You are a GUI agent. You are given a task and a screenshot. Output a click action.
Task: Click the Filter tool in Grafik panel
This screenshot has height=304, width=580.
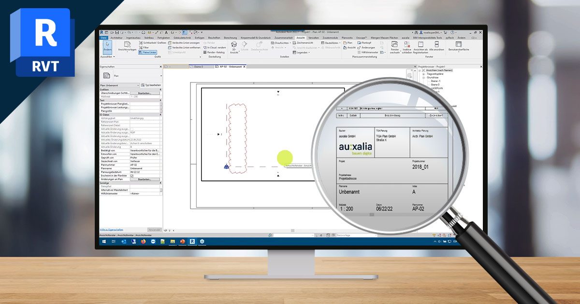click(x=145, y=48)
